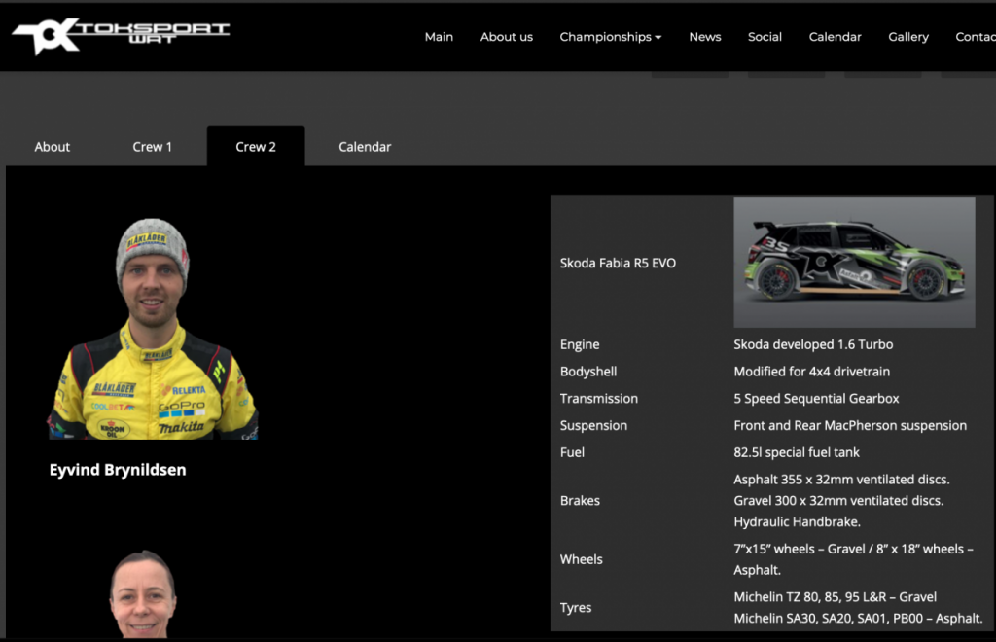Click the Contact navigation link
This screenshot has width=996, height=642.
[975, 37]
